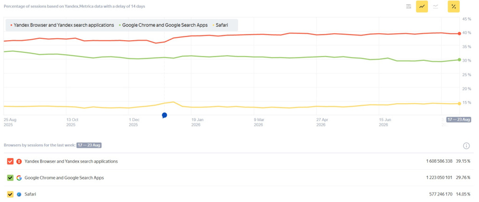Click the green endpoint dot at 30%

[x=459, y=59]
